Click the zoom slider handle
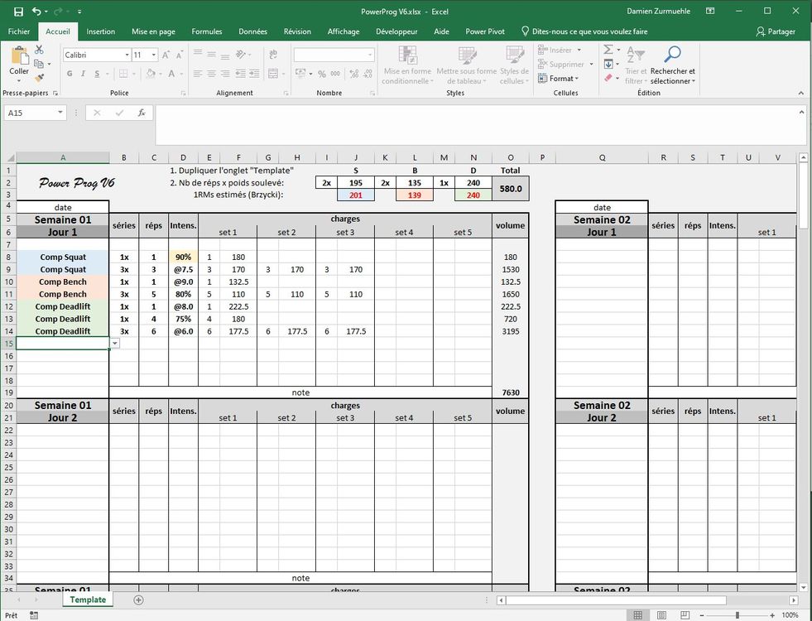812x621 pixels. coord(737,615)
